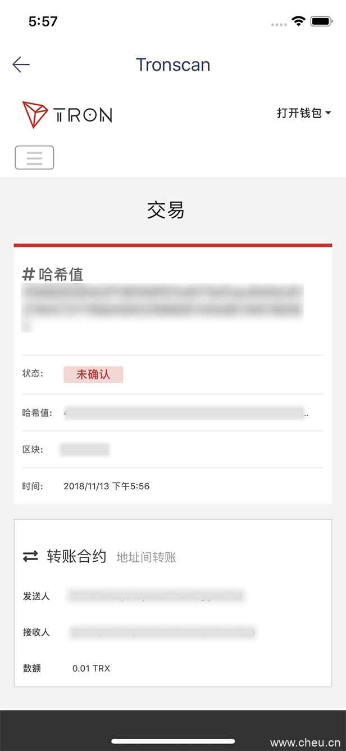346x751 pixels.
Task: Tap the hash # icon beside 哈希值
Action: tap(28, 274)
